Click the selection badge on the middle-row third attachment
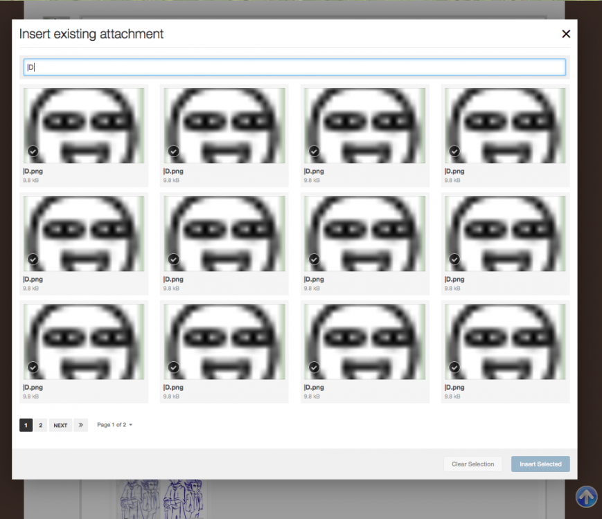 click(314, 259)
